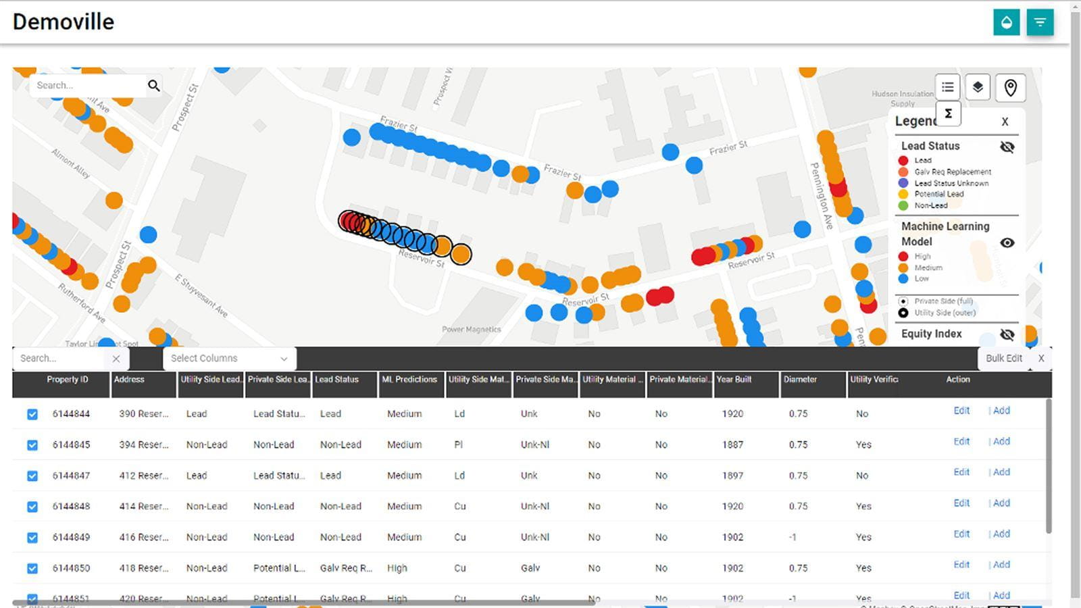Click the water drop icon button
The width and height of the screenshot is (1081, 608).
point(1006,22)
